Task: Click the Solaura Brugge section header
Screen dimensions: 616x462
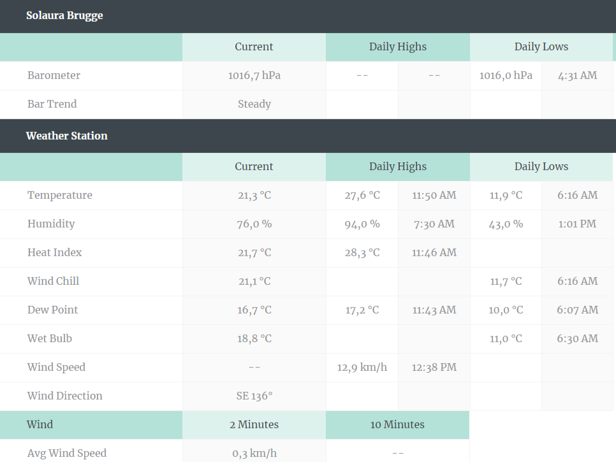Action: 64,15
